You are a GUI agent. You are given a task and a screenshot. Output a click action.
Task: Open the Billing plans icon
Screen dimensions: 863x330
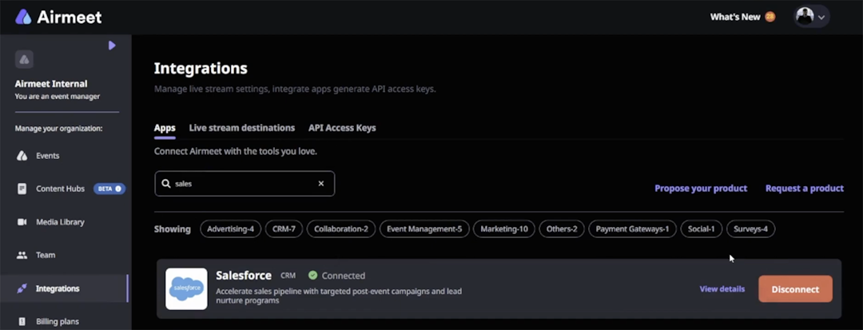(x=22, y=321)
